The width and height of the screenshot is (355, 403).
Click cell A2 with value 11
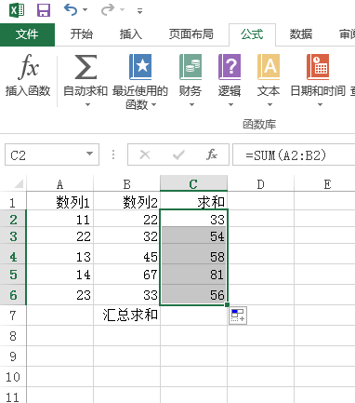point(60,219)
